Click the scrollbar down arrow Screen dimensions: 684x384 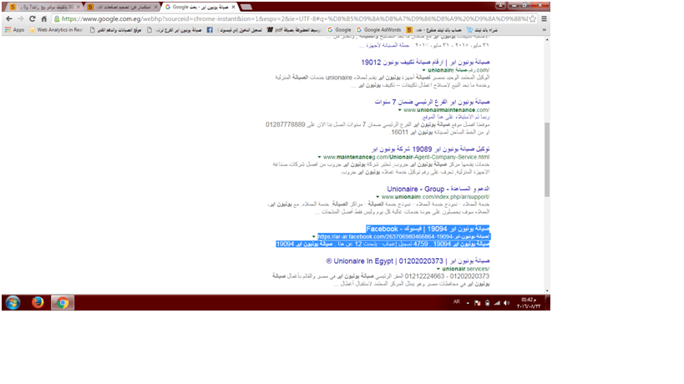point(547,291)
